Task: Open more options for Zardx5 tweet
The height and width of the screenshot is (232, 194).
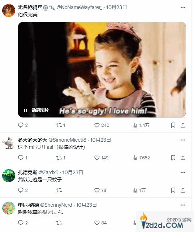Action: (x=183, y=172)
